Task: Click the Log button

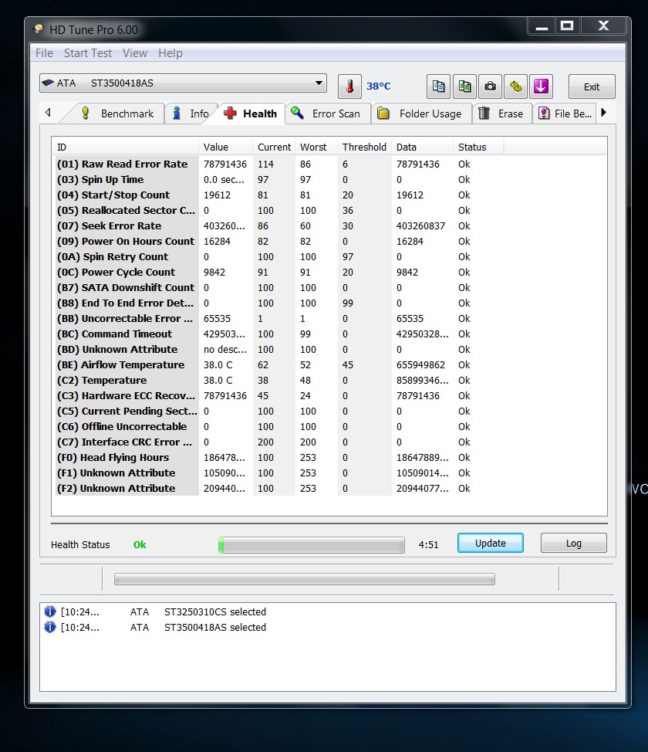Action: coord(573,543)
